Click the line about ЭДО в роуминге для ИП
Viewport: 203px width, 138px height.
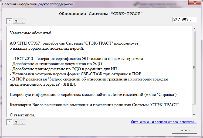pos(64,69)
